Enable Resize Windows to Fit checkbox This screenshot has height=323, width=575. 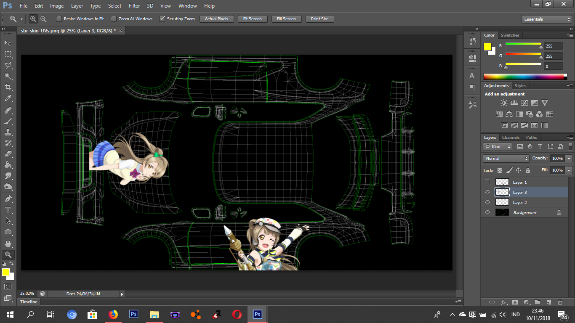coord(59,19)
